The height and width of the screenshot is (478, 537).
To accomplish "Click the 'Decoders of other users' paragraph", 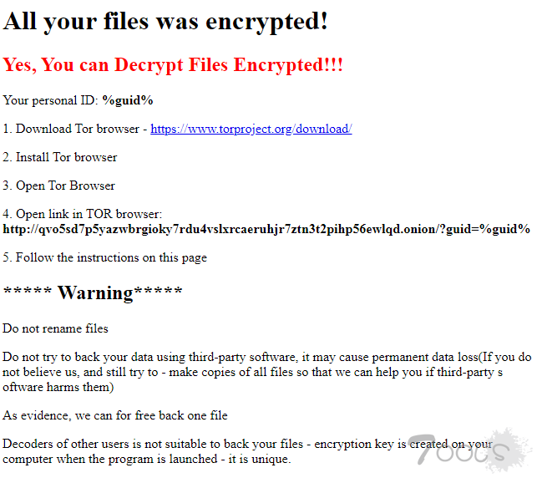I will [247, 451].
